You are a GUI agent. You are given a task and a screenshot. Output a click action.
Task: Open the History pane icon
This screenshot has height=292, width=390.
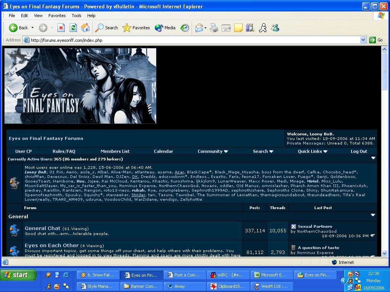tap(185, 28)
